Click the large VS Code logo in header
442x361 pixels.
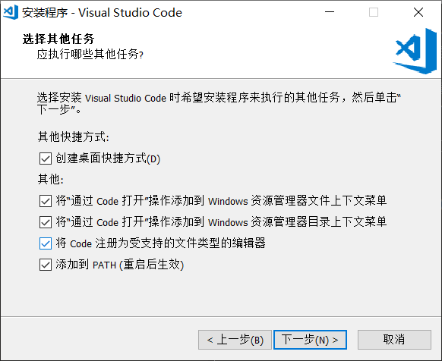pos(415,52)
